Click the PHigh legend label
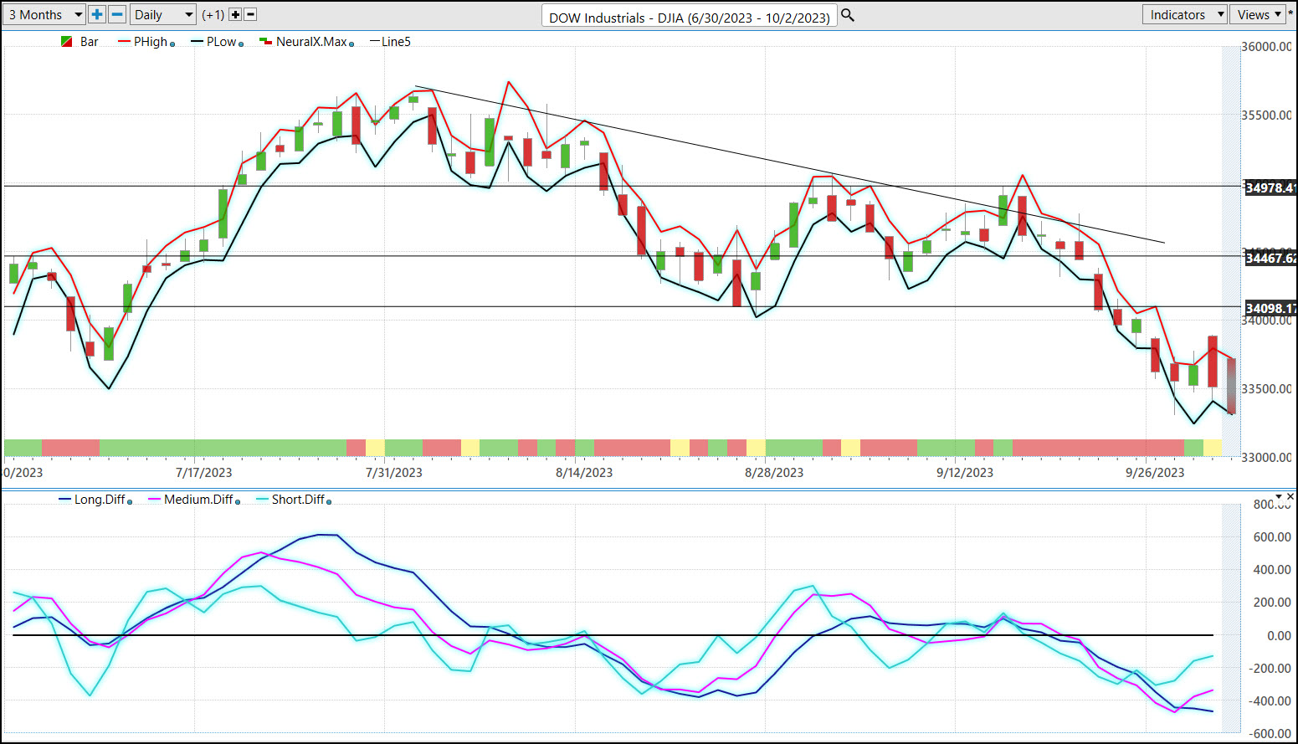Viewport: 1298px width, 744px height. coord(151,42)
